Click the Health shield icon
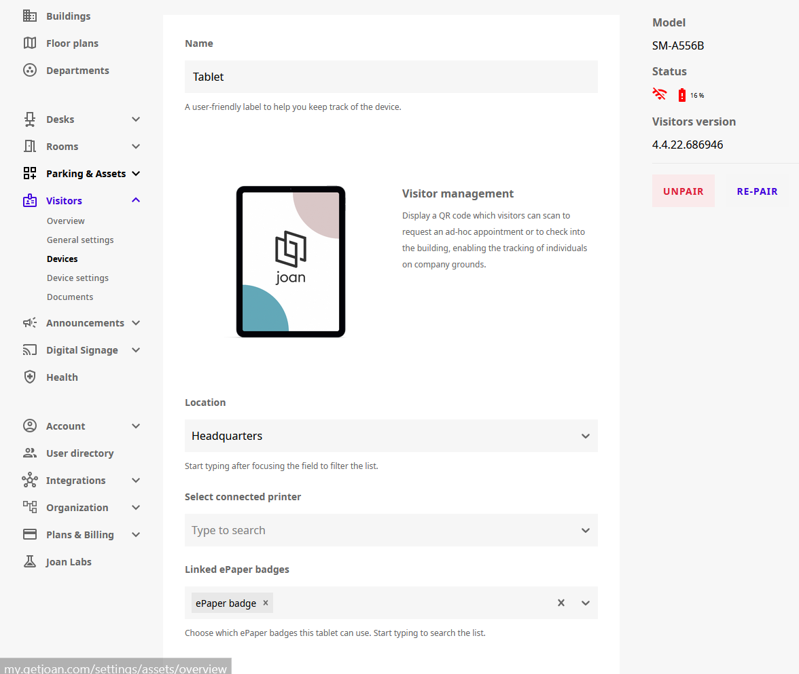799x674 pixels. point(30,377)
